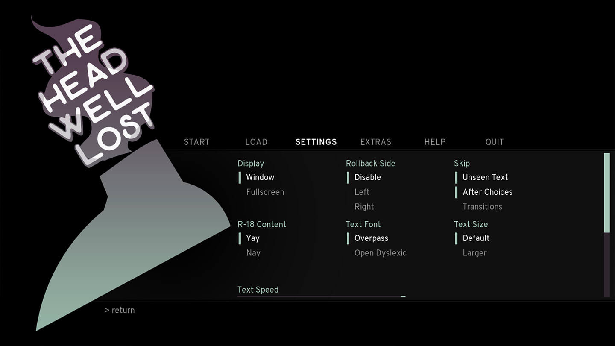The width and height of the screenshot is (615, 346).
Task: Open the HELP page
Action: pyautogui.click(x=435, y=142)
